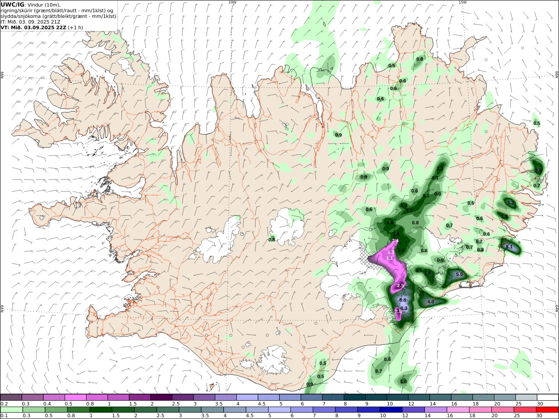Screen dimensions: 559x419
Task: Click the 'rigning/skúrir' legend description line
Action: point(57,10)
